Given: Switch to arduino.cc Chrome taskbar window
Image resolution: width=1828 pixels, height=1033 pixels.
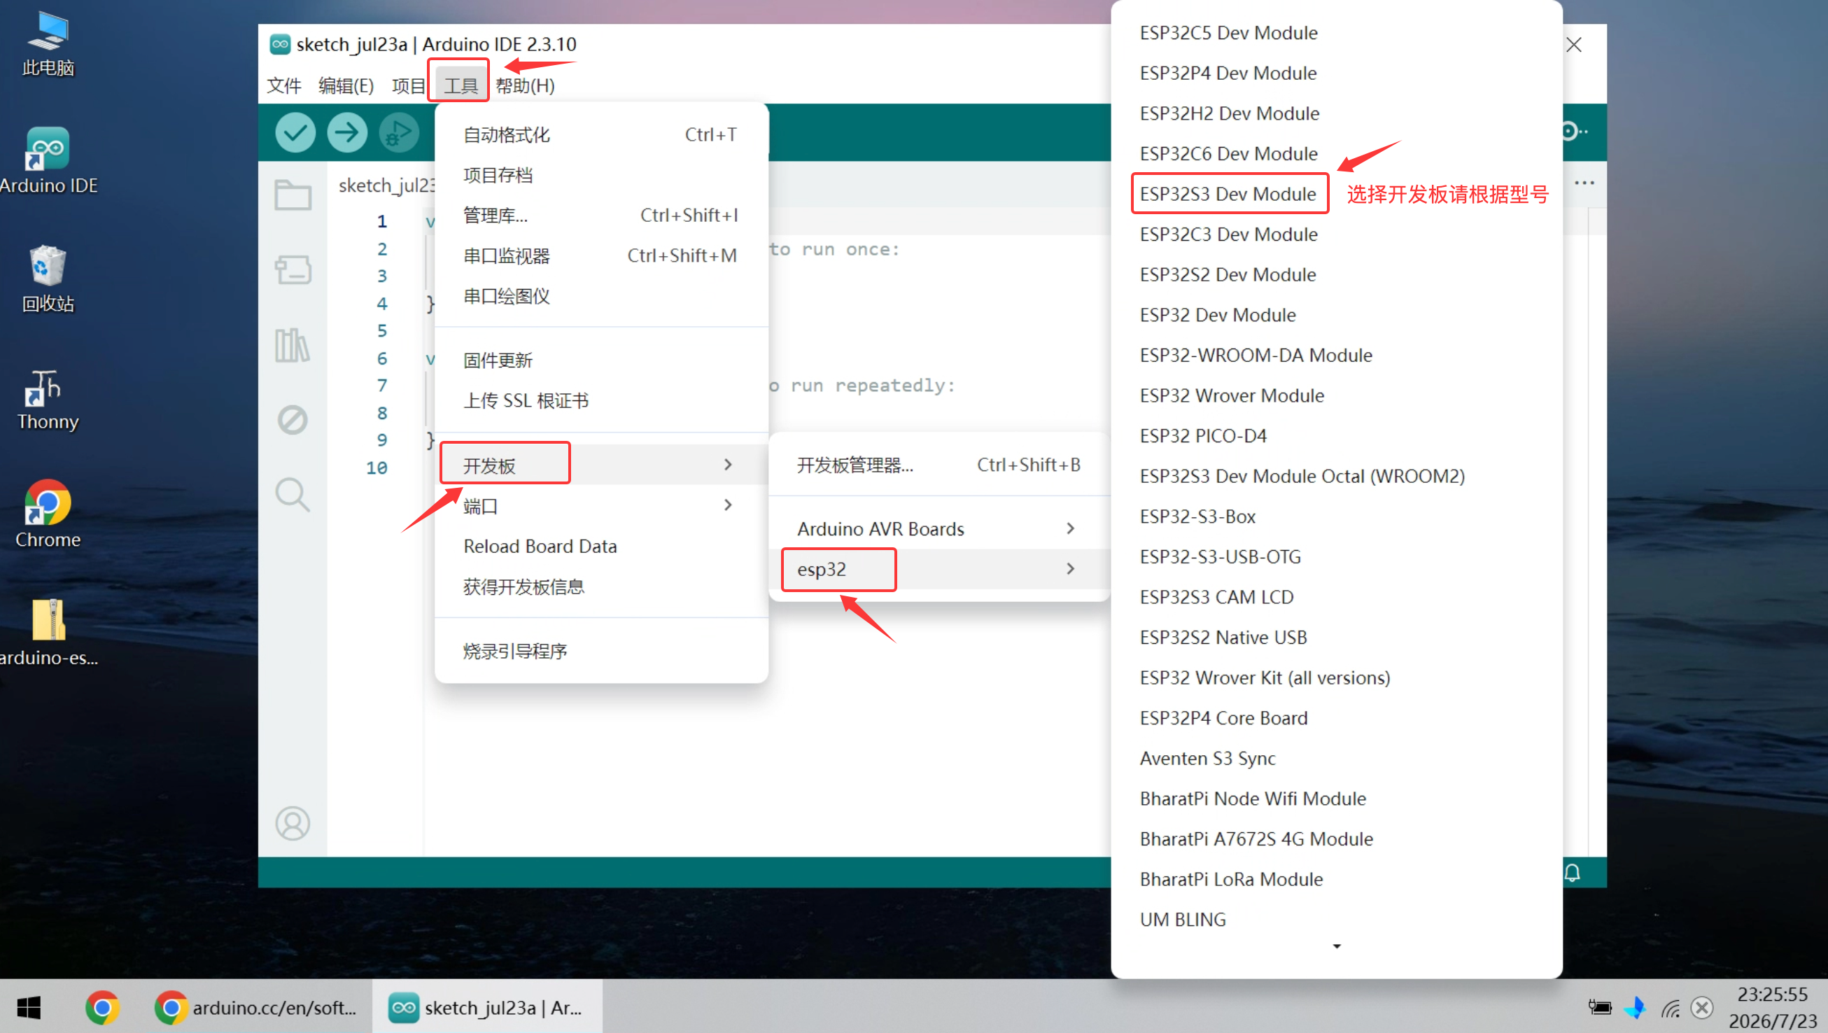Looking at the screenshot, I should point(257,1006).
